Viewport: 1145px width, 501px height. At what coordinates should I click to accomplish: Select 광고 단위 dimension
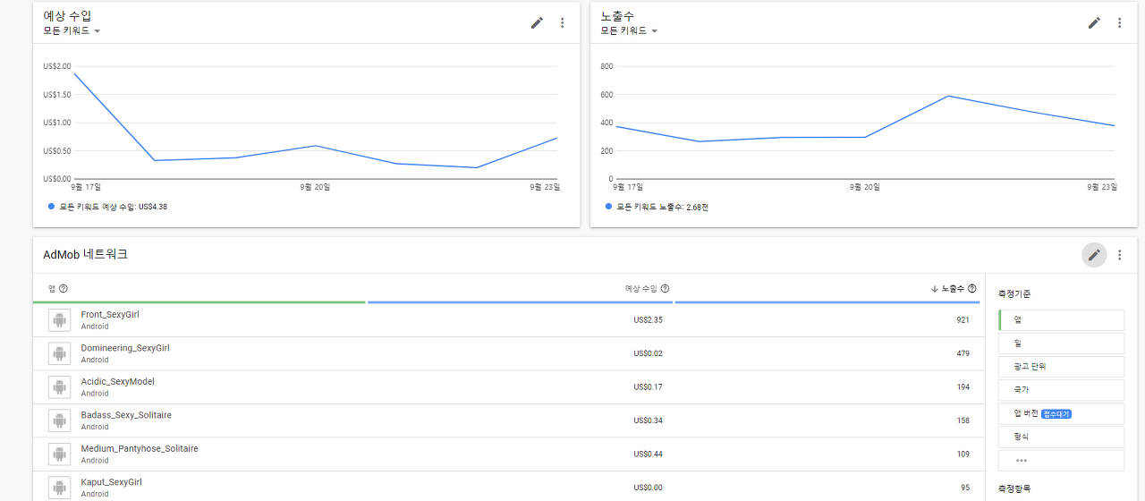(x=1061, y=367)
